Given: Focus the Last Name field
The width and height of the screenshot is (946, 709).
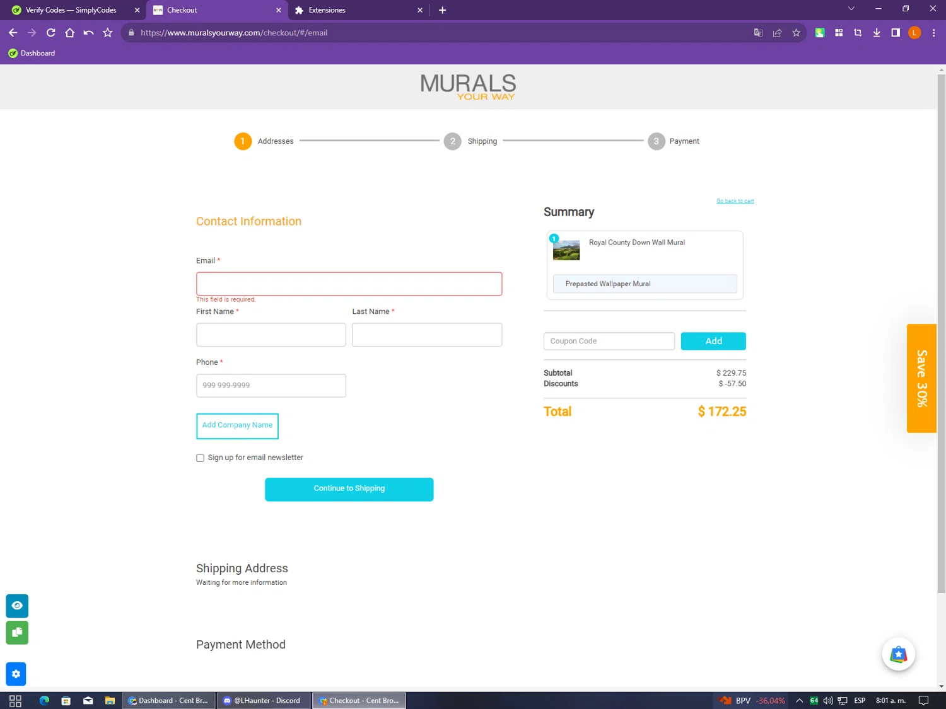Looking at the screenshot, I should 427,335.
